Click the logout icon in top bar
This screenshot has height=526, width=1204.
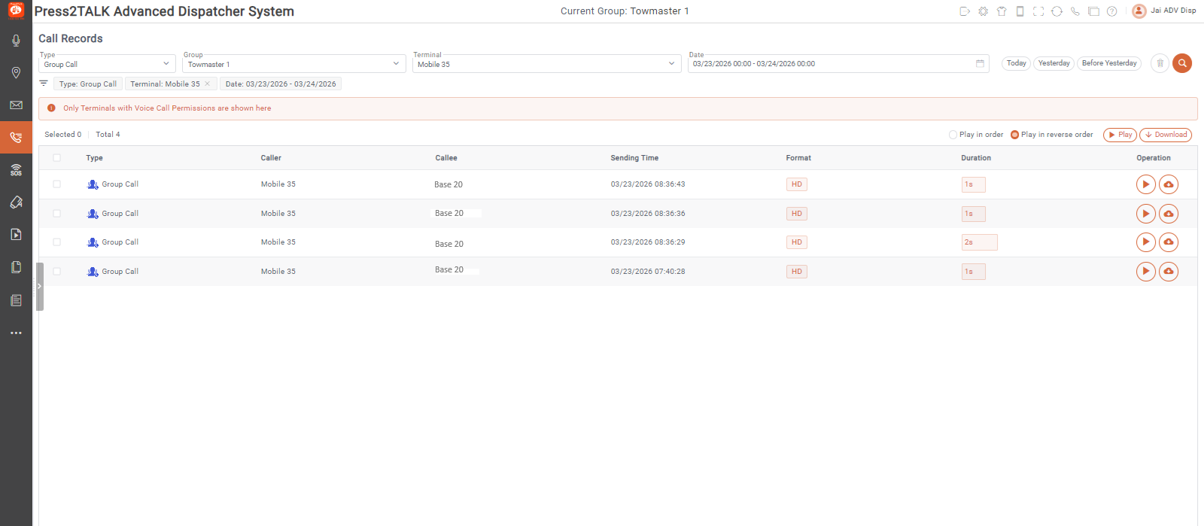[965, 11]
